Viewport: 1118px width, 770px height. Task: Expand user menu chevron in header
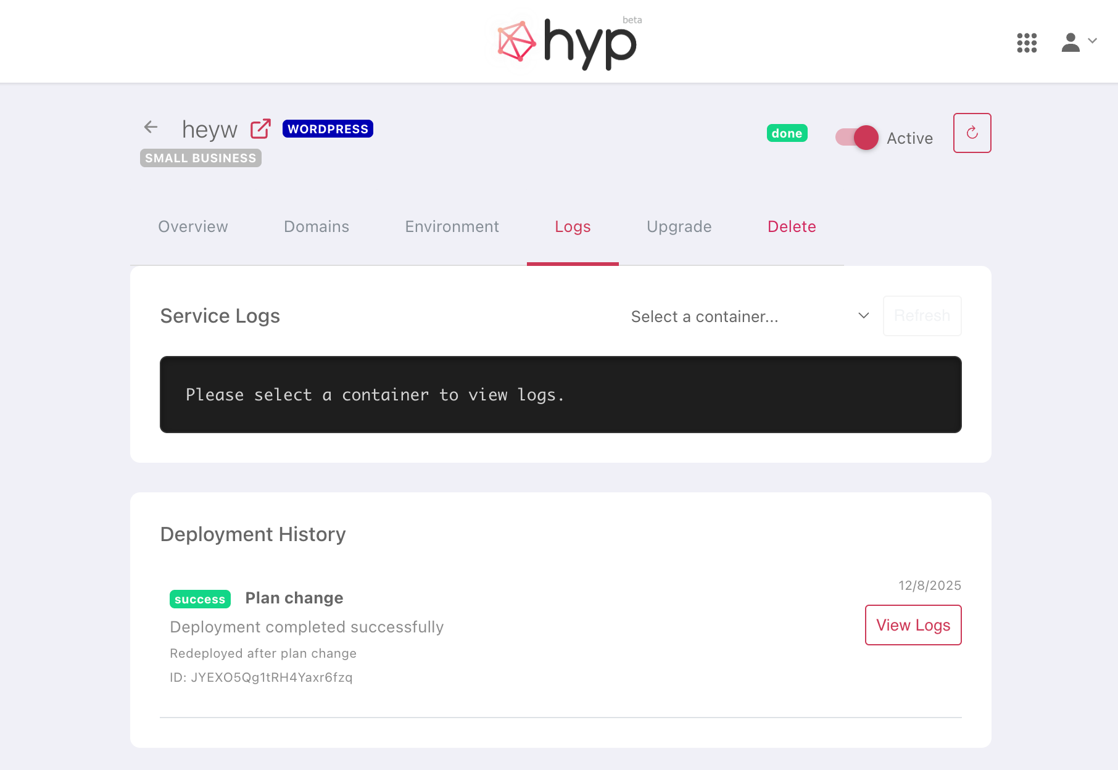1093,41
